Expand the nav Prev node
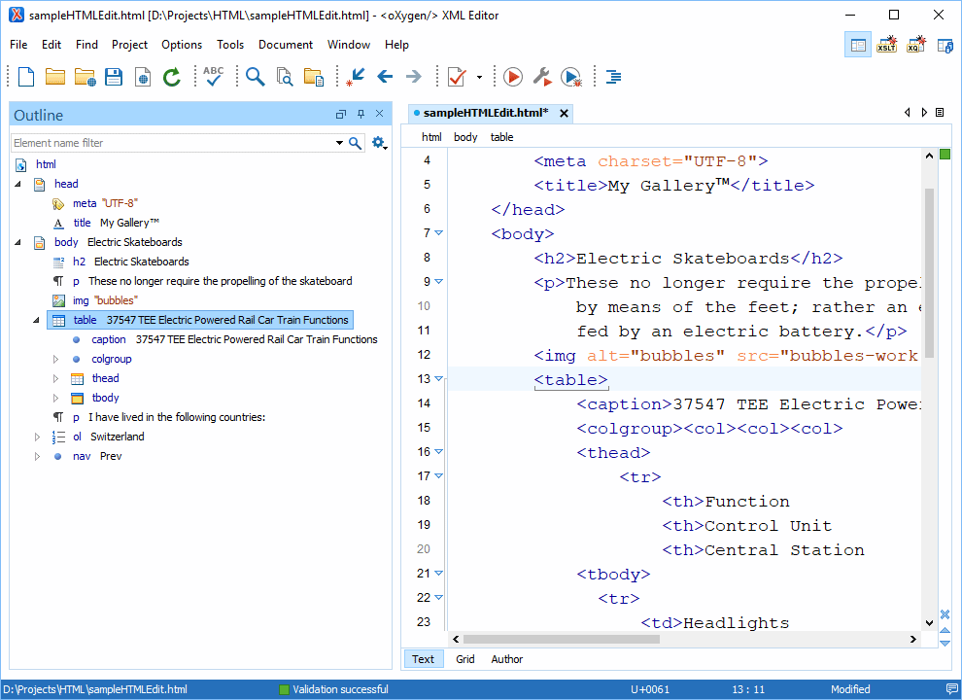This screenshot has width=962, height=700. [x=38, y=456]
